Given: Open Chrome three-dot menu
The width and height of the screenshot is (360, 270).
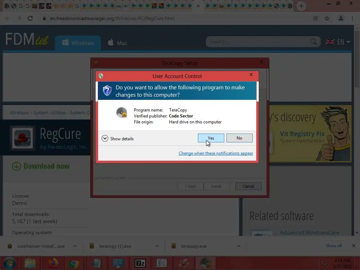Looking at the screenshot, I should [x=352, y=18].
